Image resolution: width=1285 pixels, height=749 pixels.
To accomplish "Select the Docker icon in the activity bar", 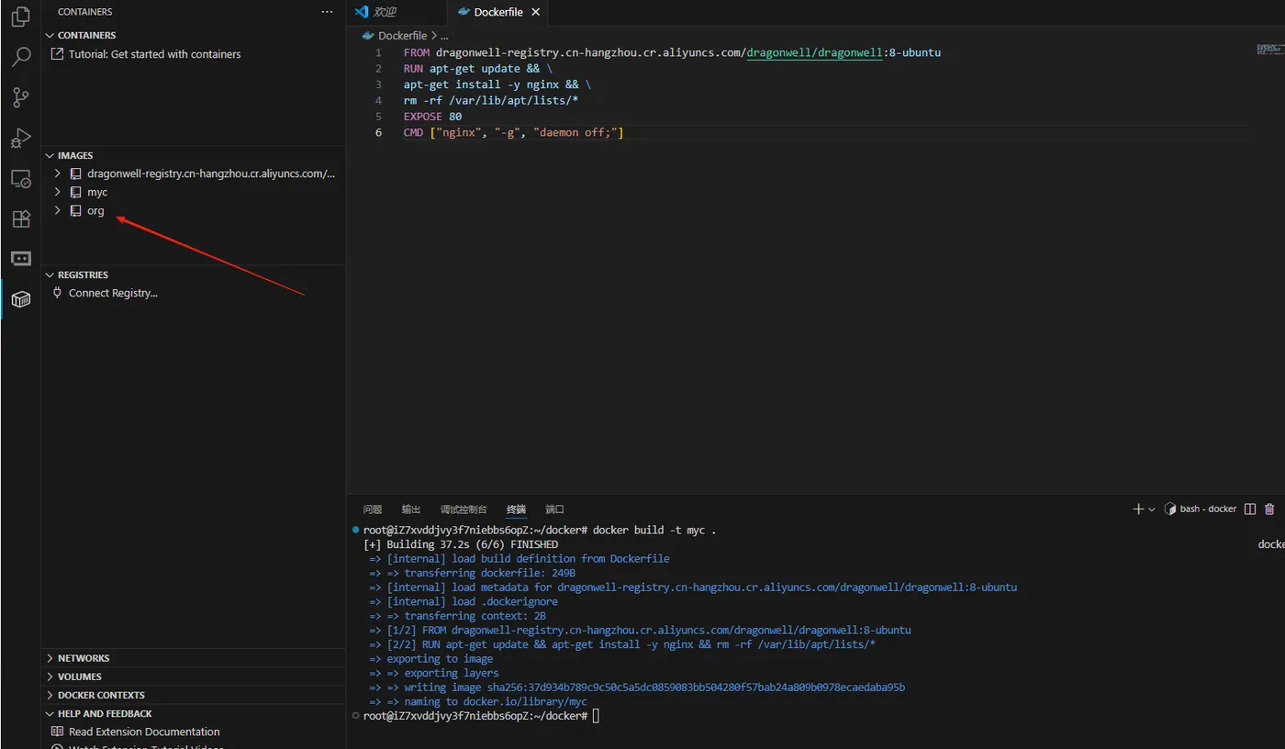I will coord(20,299).
